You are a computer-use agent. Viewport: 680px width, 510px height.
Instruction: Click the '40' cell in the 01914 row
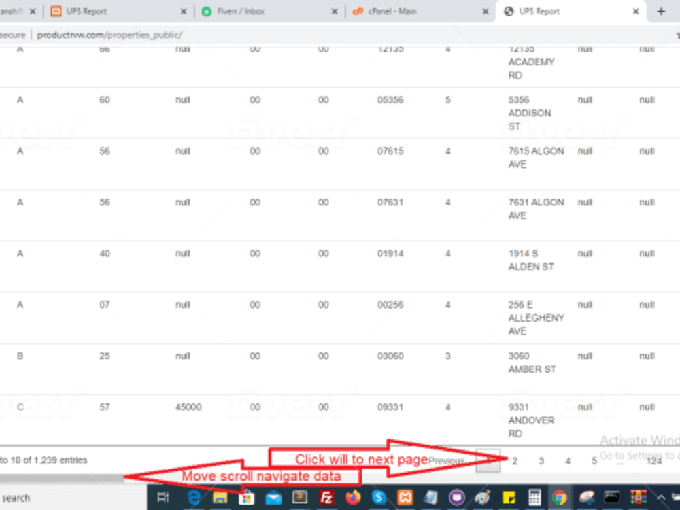[x=105, y=254]
